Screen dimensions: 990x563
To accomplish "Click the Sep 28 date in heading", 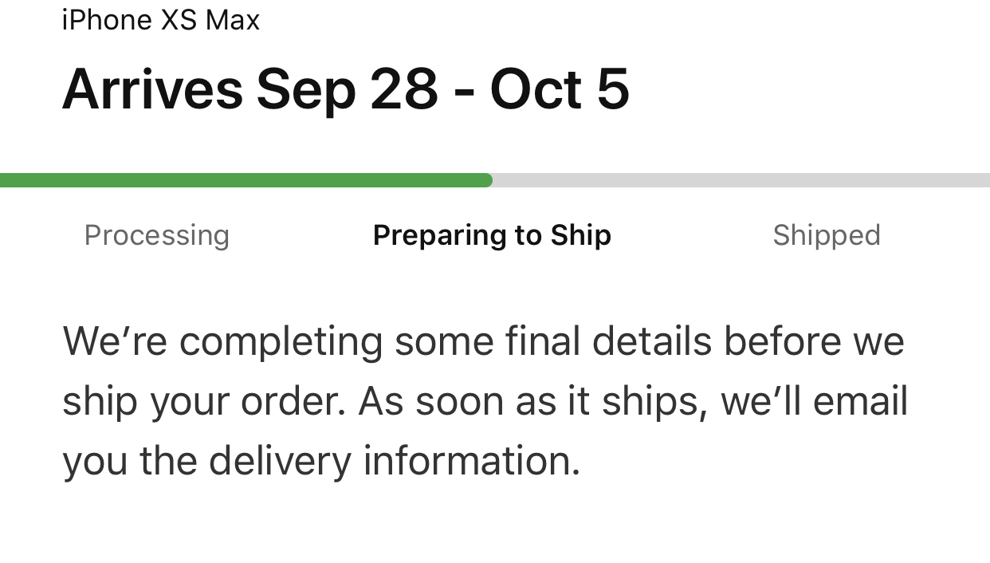I will [348, 89].
